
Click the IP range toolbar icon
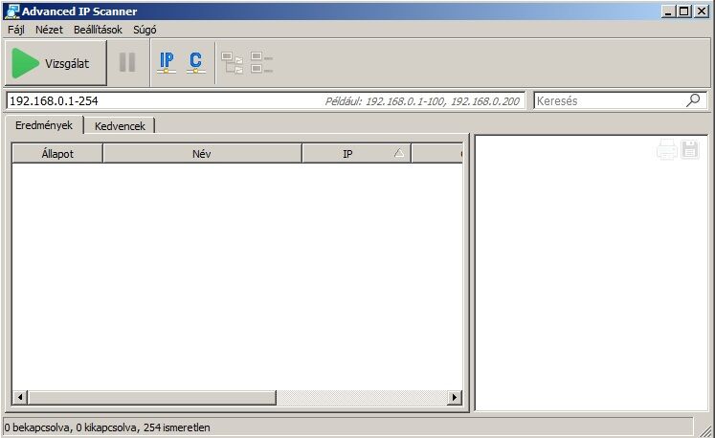(167, 62)
